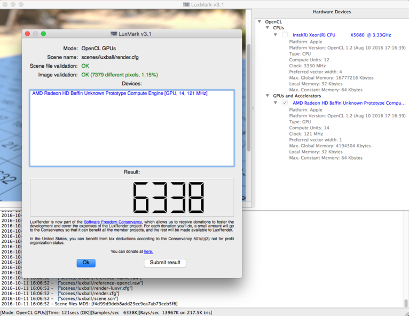The width and height of the screenshot is (409, 316).
Task: Click 'Clock: 3330 MHz' row
Action: click(307, 66)
